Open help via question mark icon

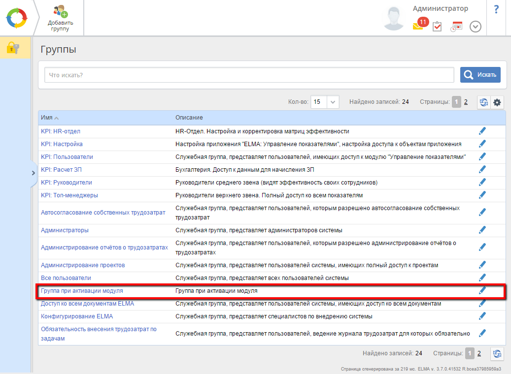496,9
